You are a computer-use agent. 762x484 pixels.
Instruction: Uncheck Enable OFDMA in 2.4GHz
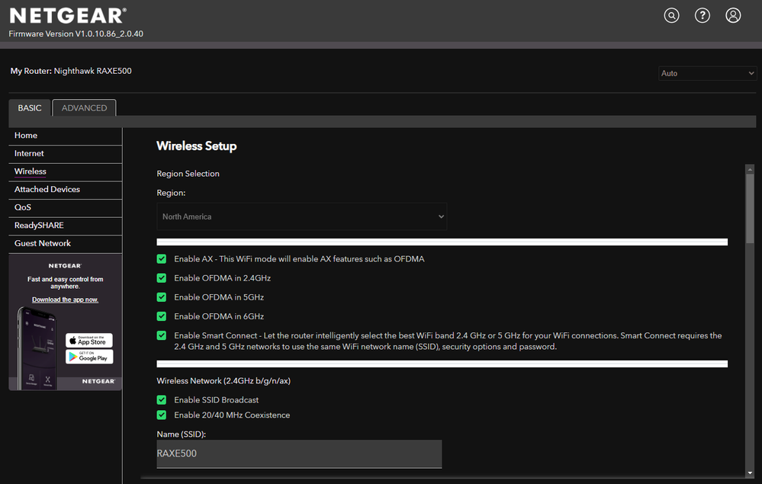(x=162, y=278)
